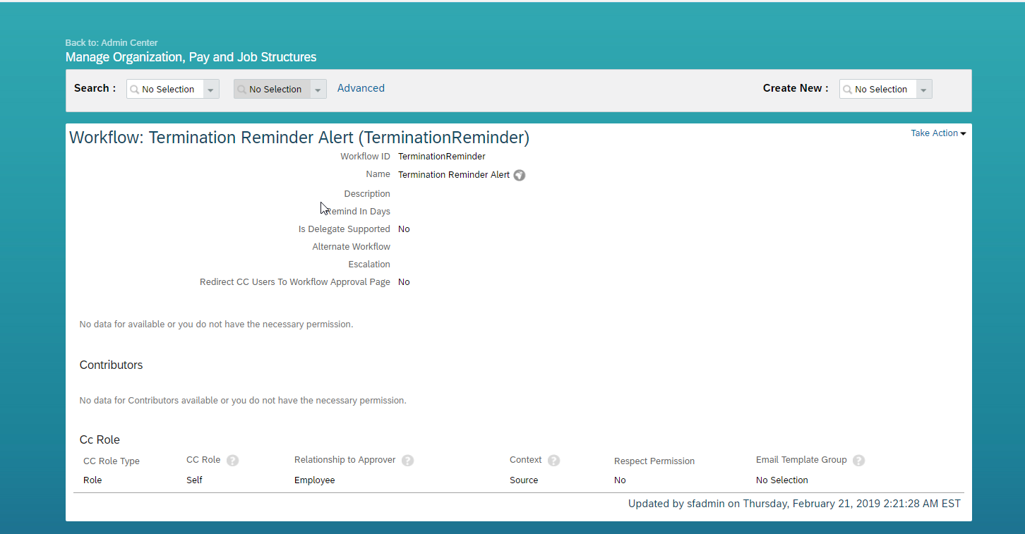
Task: Focus the second Search No Selection field
Action: point(275,90)
